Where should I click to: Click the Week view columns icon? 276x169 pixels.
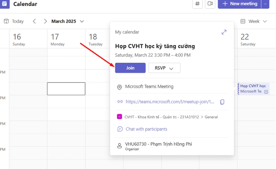pyautogui.click(x=243, y=21)
